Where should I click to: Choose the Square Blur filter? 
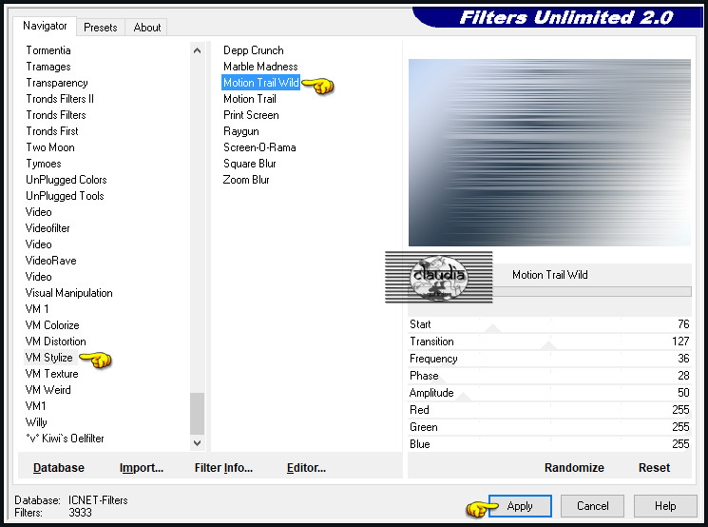249,164
